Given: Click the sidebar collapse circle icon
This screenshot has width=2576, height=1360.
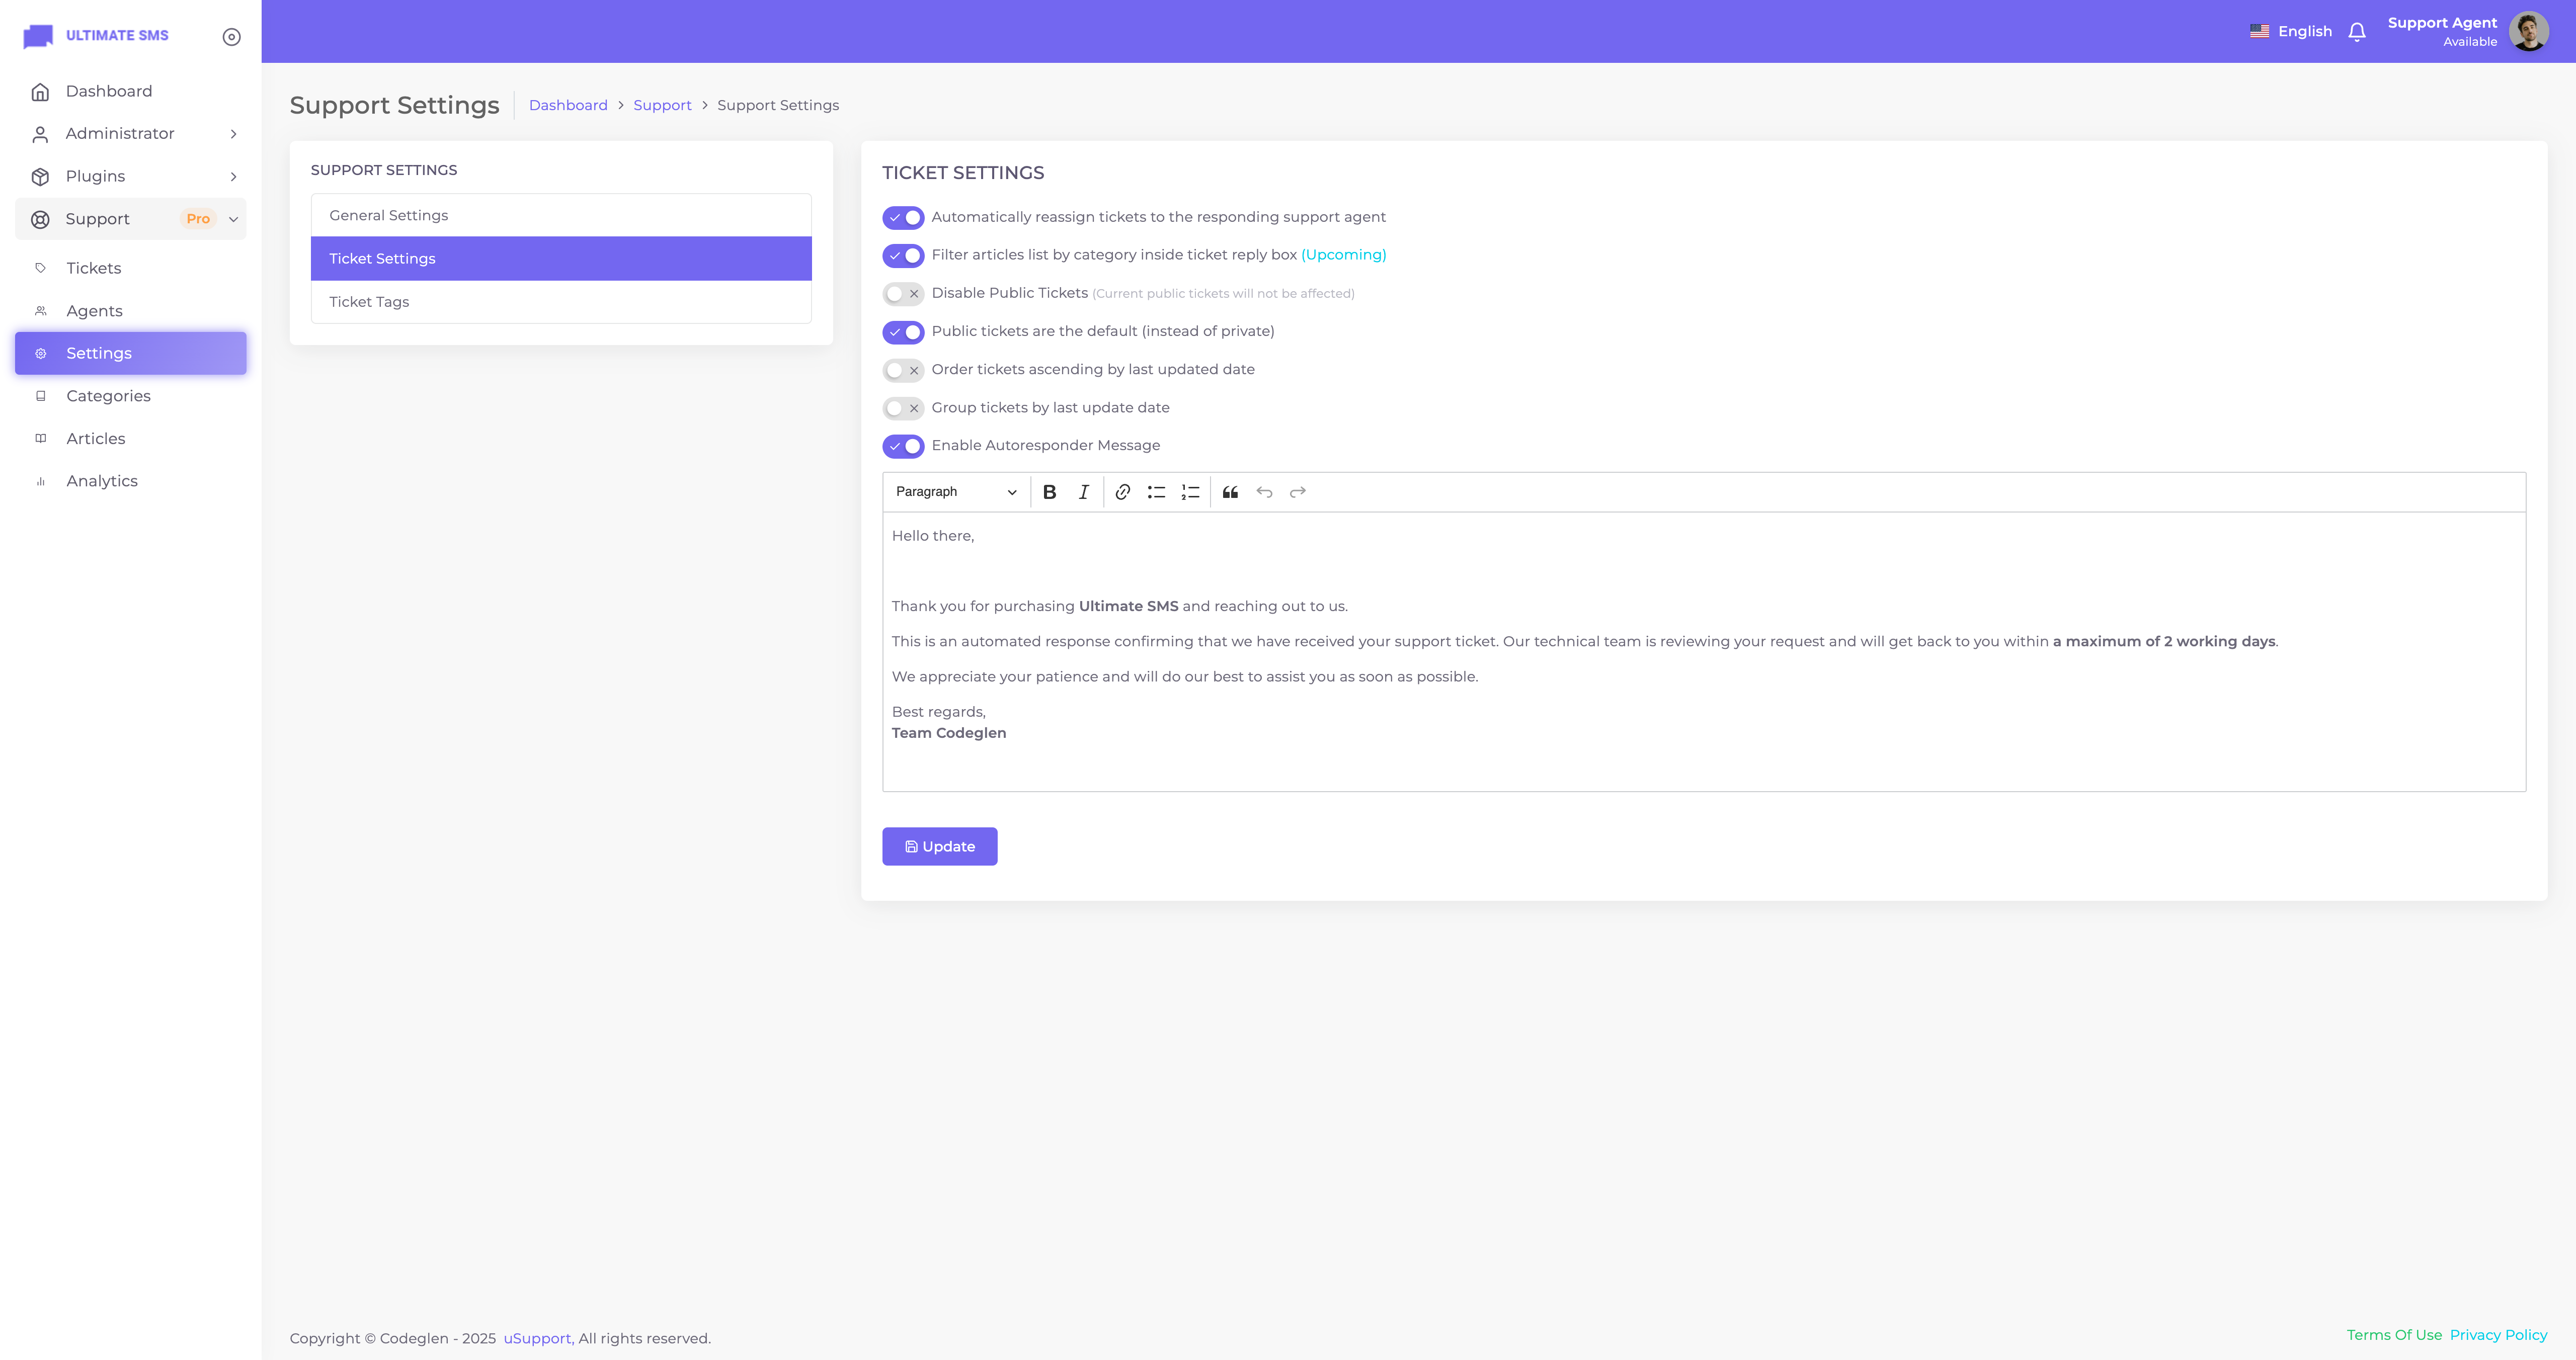Looking at the screenshot, I should point(231,37).
